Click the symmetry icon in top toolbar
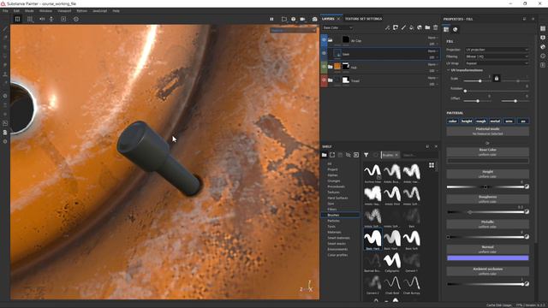This screenshot has width=548, height=308. 42,19
